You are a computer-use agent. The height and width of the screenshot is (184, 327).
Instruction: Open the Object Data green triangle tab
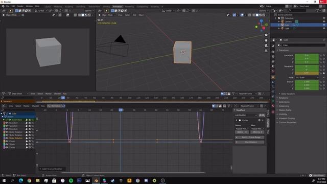point(273,101)
